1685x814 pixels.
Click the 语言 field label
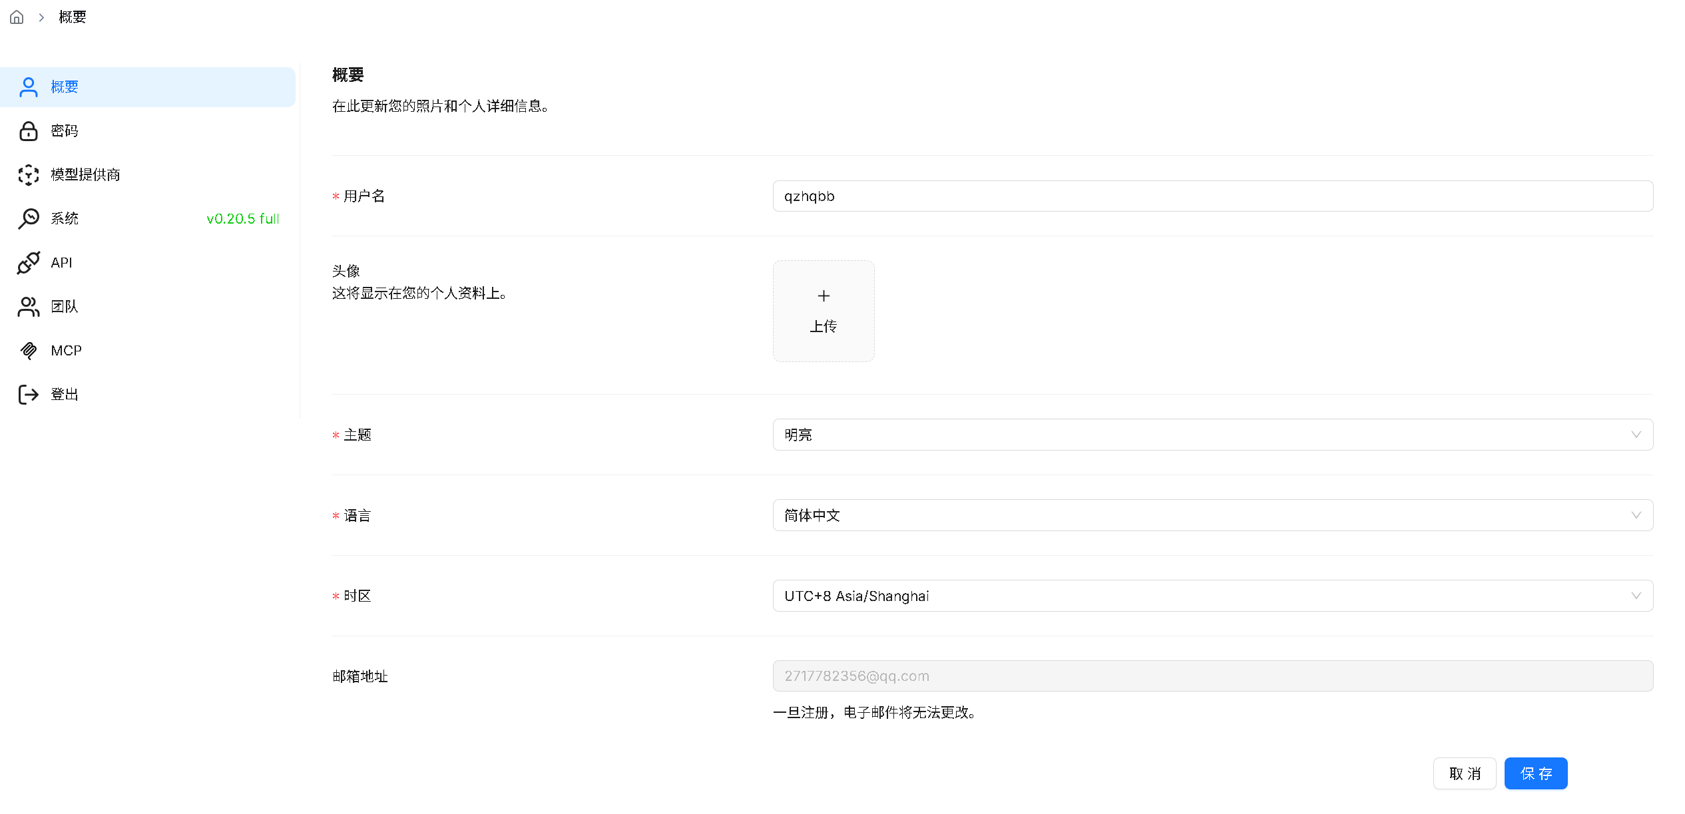tap(358, 516)
